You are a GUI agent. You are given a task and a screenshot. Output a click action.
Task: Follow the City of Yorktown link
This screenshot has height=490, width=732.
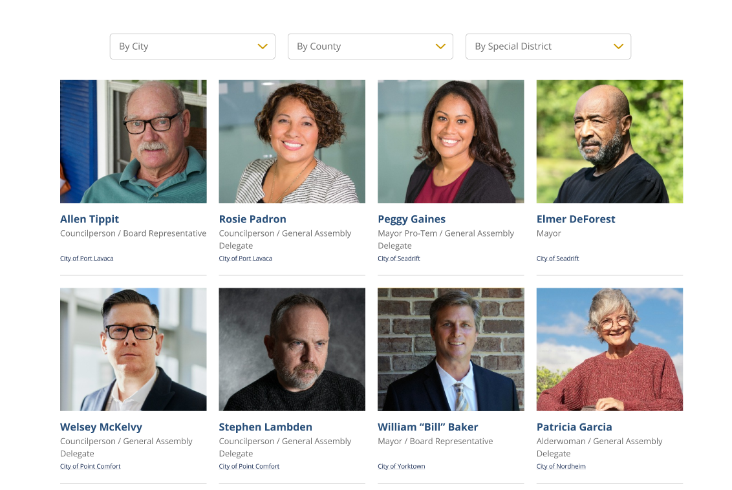coord(401,466)
